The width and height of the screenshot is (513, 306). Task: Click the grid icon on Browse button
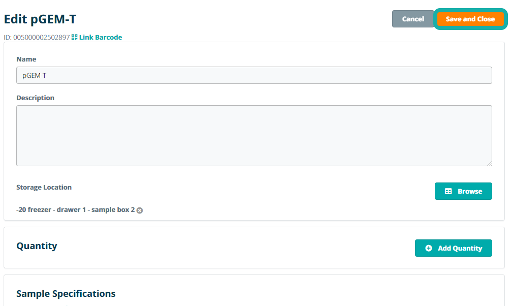pyautogui.click(x=448, y=191)
